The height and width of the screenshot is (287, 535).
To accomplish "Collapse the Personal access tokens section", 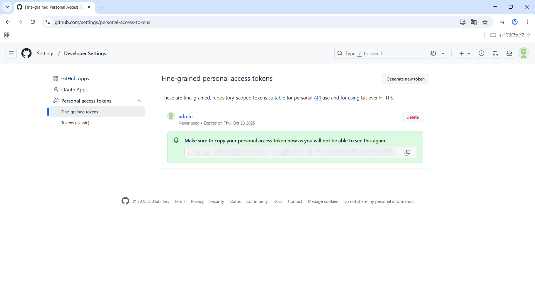I will (x=139, y=101).
